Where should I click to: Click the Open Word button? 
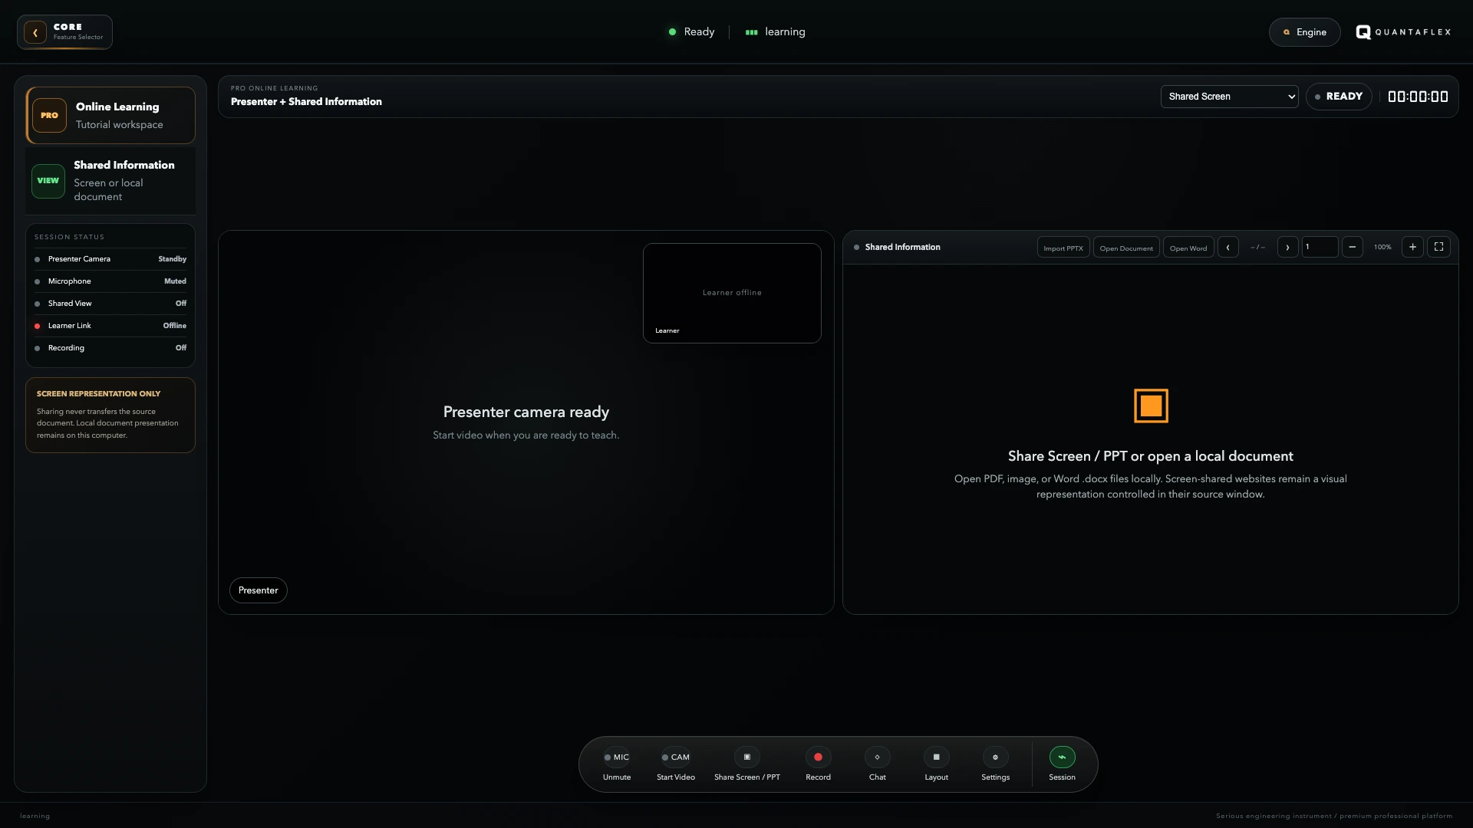pyautogui.click(x=1188, y=248)
